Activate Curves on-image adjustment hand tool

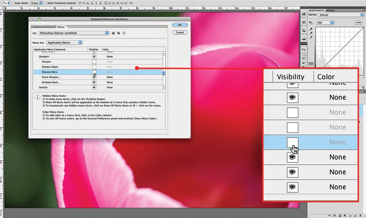pos(311,23)
